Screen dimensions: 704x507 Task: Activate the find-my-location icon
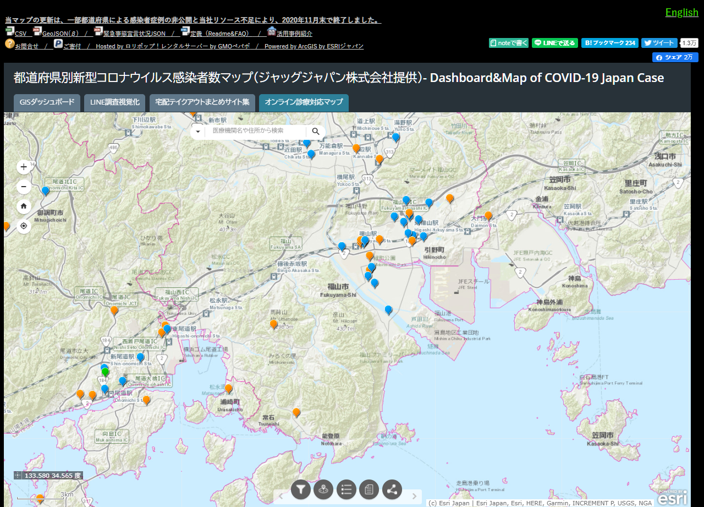click(23, 226)
